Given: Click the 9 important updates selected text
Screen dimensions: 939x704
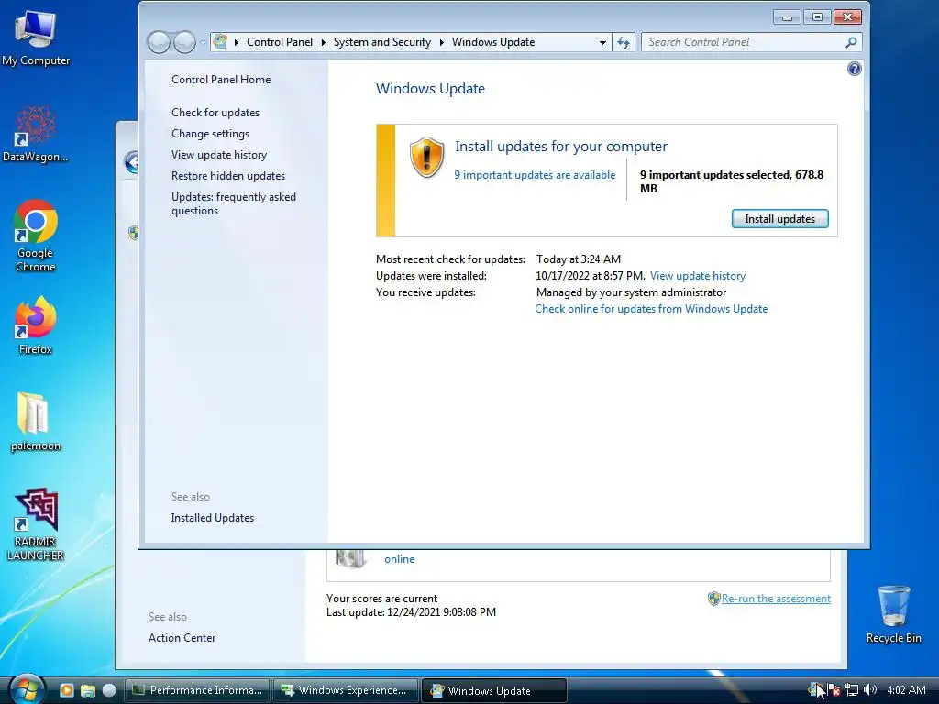Looking at the screenshot, I should [731, 181].
